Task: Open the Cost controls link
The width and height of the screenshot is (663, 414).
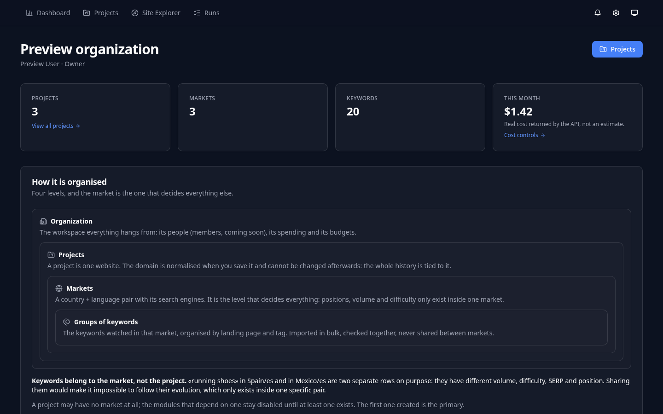Action: coord(524,135)
